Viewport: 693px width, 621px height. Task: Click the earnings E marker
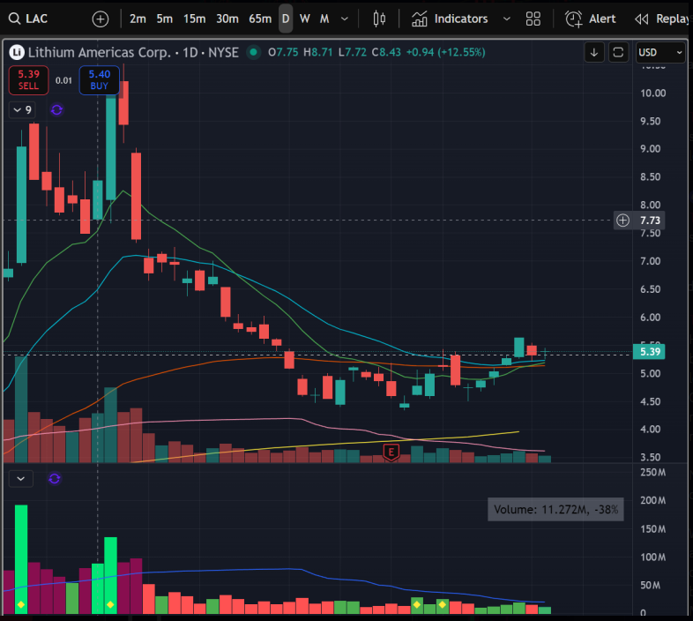coord(391,452)
